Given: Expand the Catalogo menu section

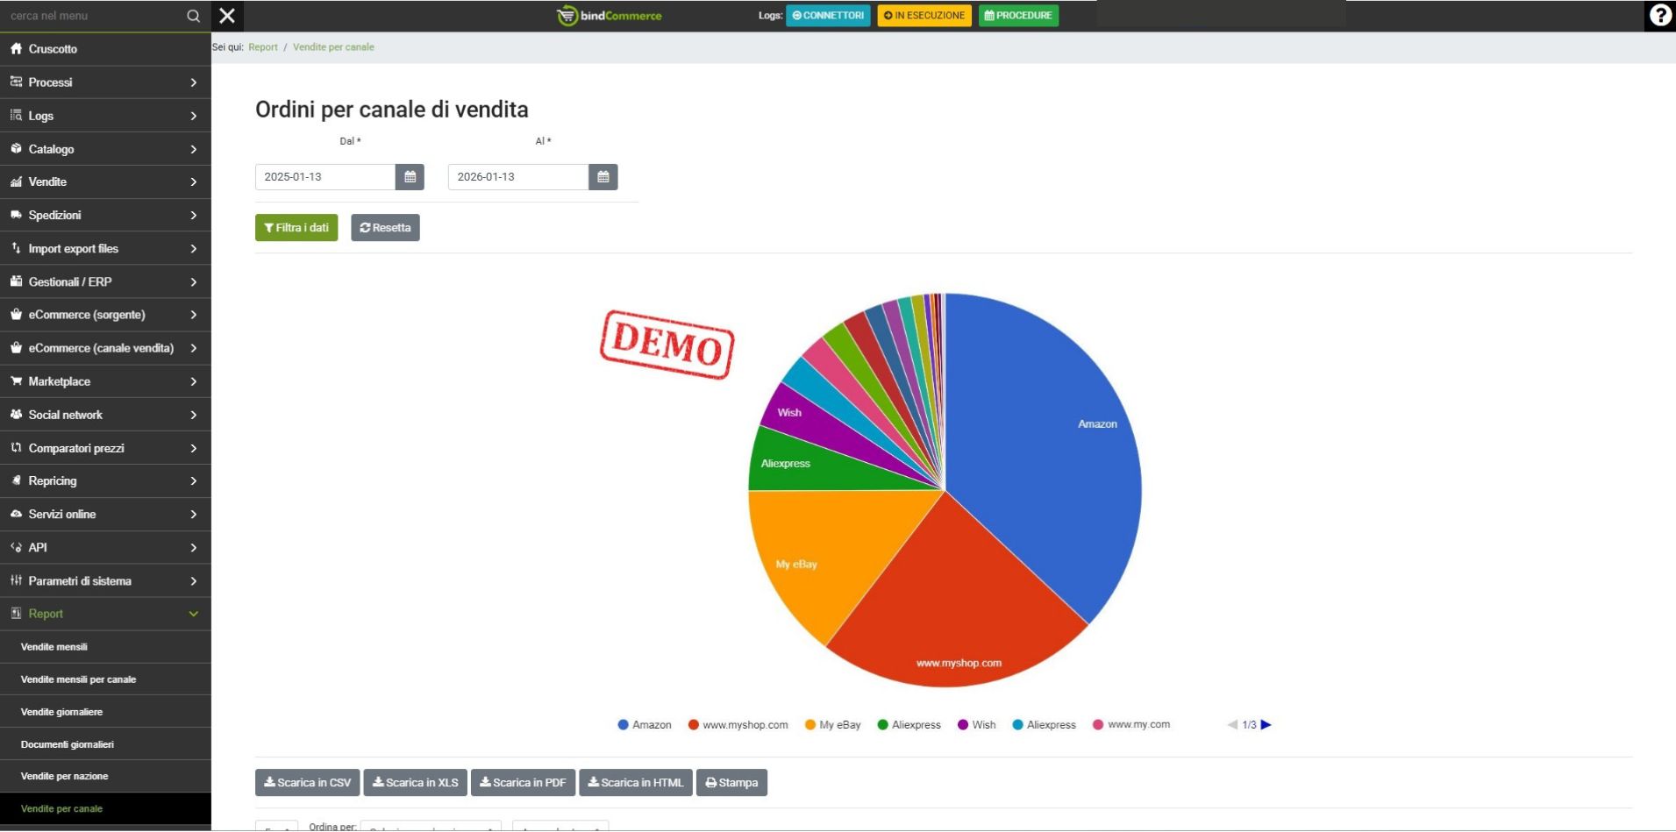Looking at the screenshot, I should [x=105, y=149].
